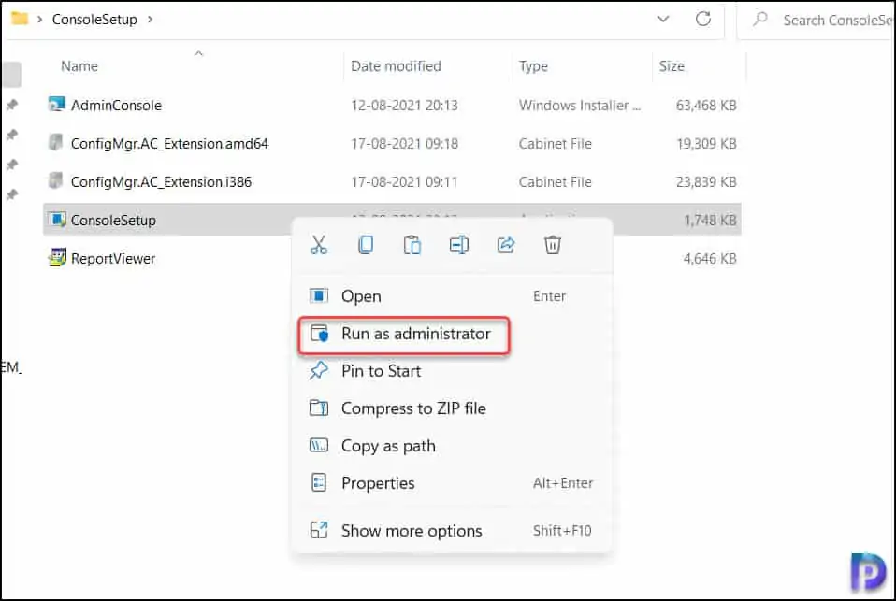
Task: Click the folder icon in address bar
Action: [20, 19]
